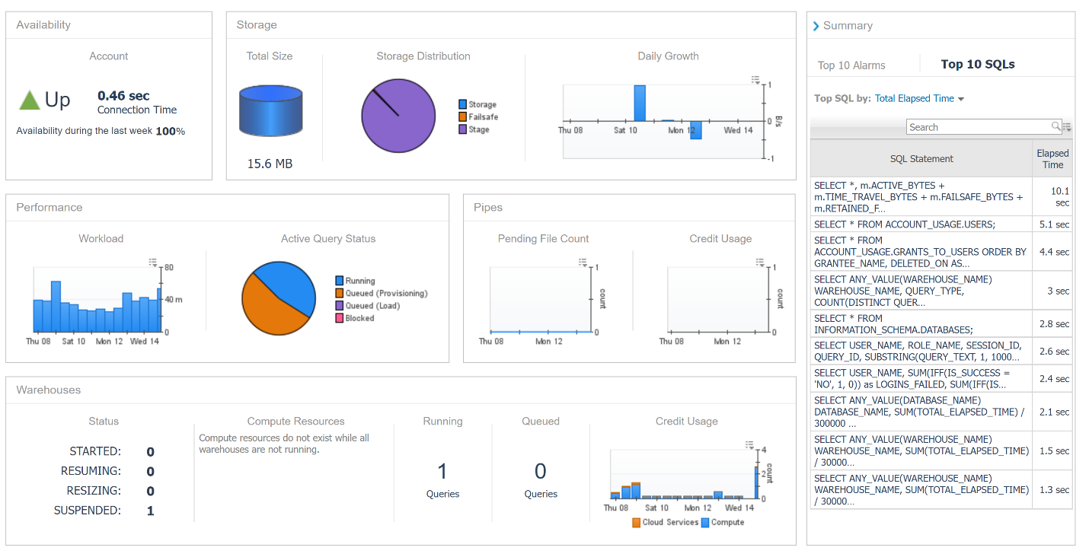Image resolution: width=1089 pixels, height=557 pixels.
Task: Click the Failsafe orange legend swatch
Action: click(462, 117)
